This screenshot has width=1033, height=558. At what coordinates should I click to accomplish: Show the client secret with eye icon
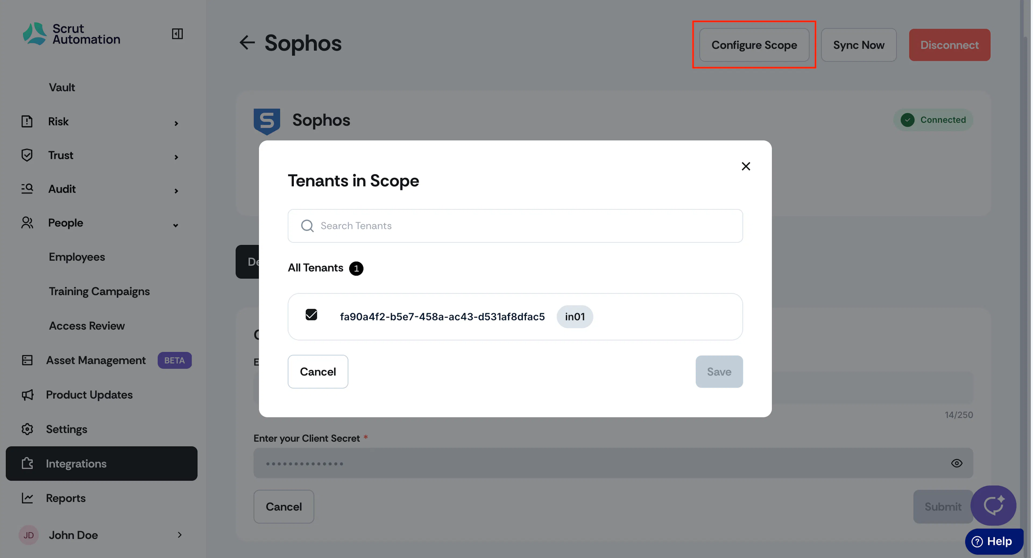[956, 463]
